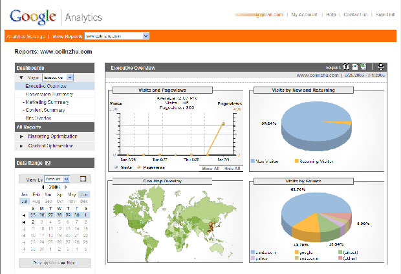Open the calendar icon beside View By

pos(83,179)
